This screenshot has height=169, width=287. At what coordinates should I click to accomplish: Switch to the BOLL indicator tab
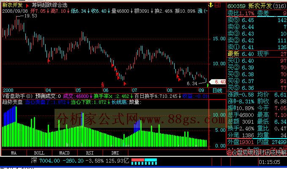39,153
